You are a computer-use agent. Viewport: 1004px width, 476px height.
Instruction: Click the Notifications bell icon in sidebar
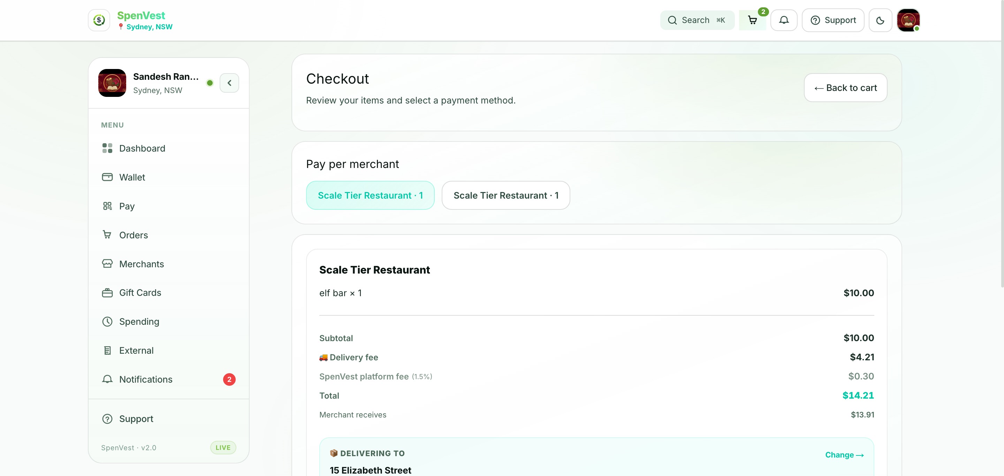coord(107,379)
